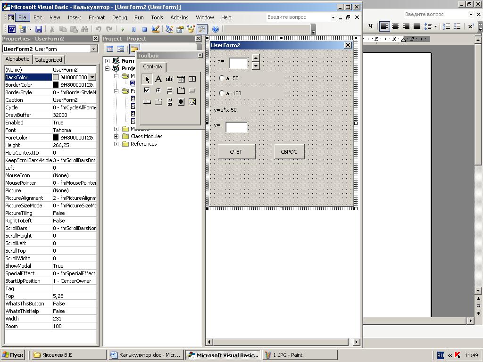483x362 pixels.
Task: Select the ComboBox tool in Toolbox
Action: point(181,79)
